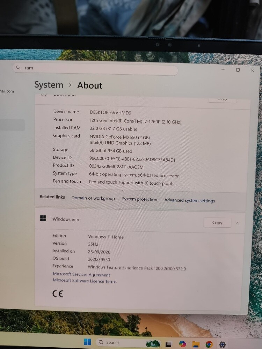Click the Settings gear on the taskbar
Viewport: 262px width, 349px height.
click(x=222, y=344)
